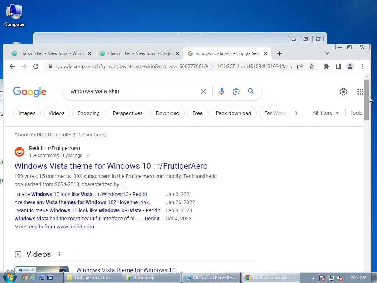The height and width of the screenshot is (283, 377).
Task: Open 'I want to make Windows 10 look like' link
Action: (87, 210)
